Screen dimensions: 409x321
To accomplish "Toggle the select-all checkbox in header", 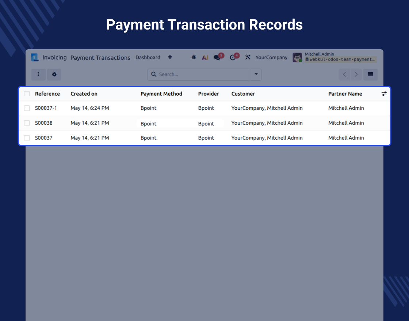I will point(27,94).
